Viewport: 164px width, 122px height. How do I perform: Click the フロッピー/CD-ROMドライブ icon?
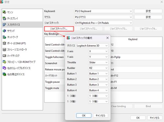coord(4,62)
